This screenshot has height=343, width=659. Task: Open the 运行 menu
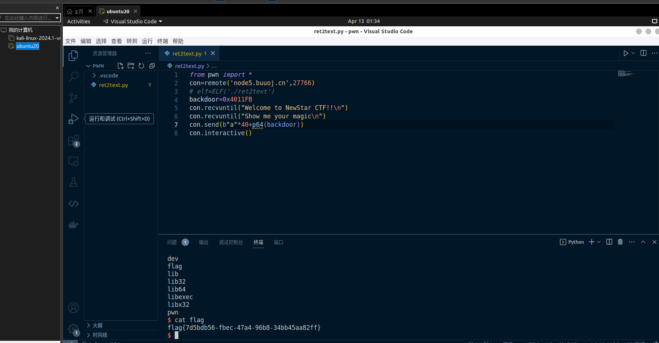pyautogui.click(x=147, y=41)
